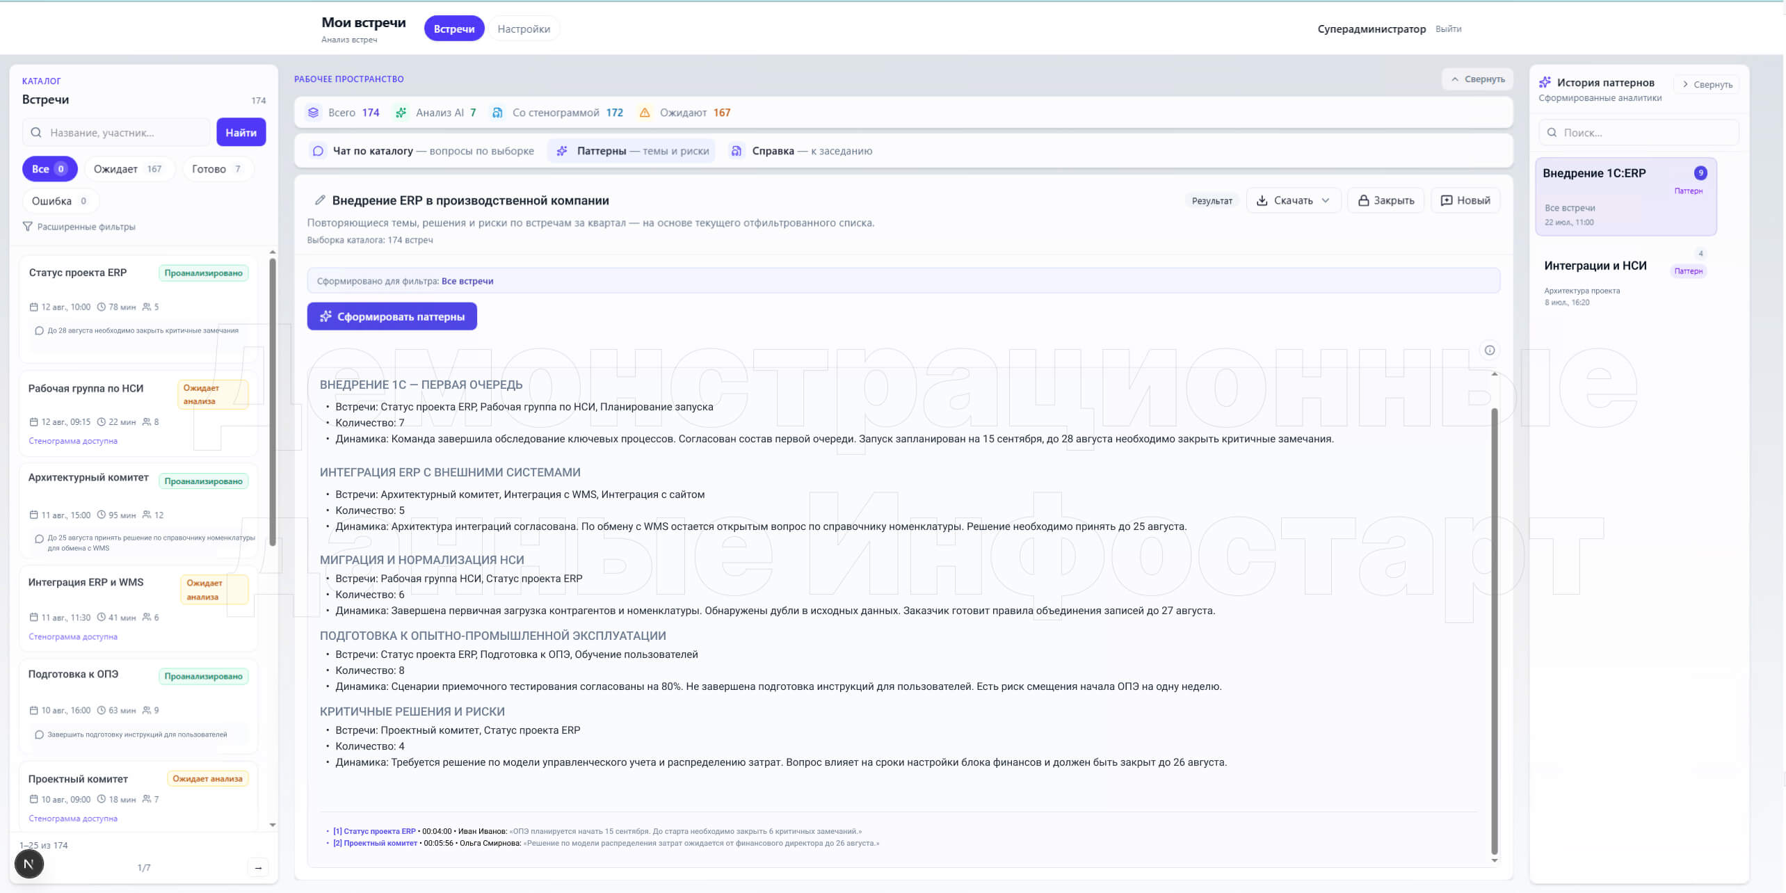Click the Новый button
The height and width of the screenshot is (893, 1786).
[x=1465, y=200]
